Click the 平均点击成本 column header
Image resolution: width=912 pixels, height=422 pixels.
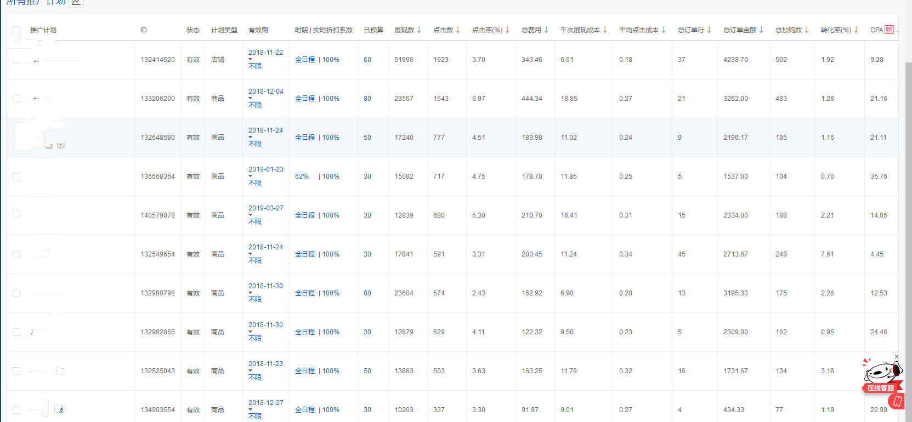pos(638,30)
